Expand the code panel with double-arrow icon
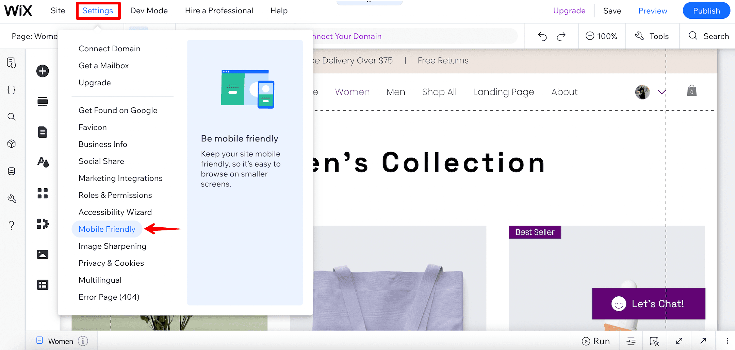Viewport: 735px width, 350px height. point(679,341)
